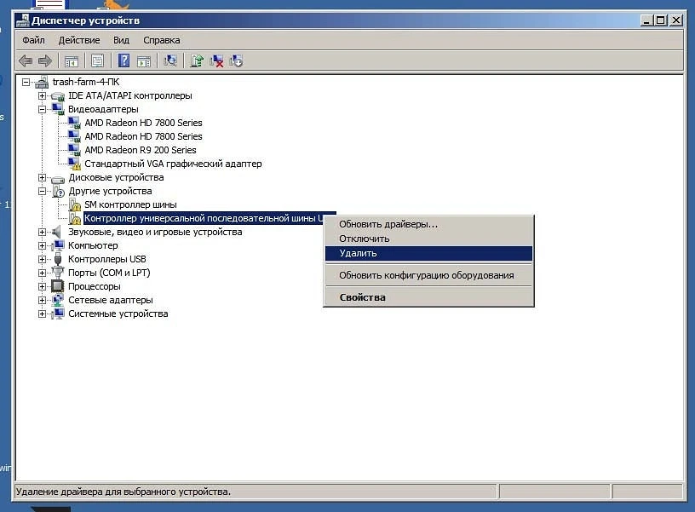Click the Uninstall device red X icon
The image size is (695, 512).
point(216,60)
